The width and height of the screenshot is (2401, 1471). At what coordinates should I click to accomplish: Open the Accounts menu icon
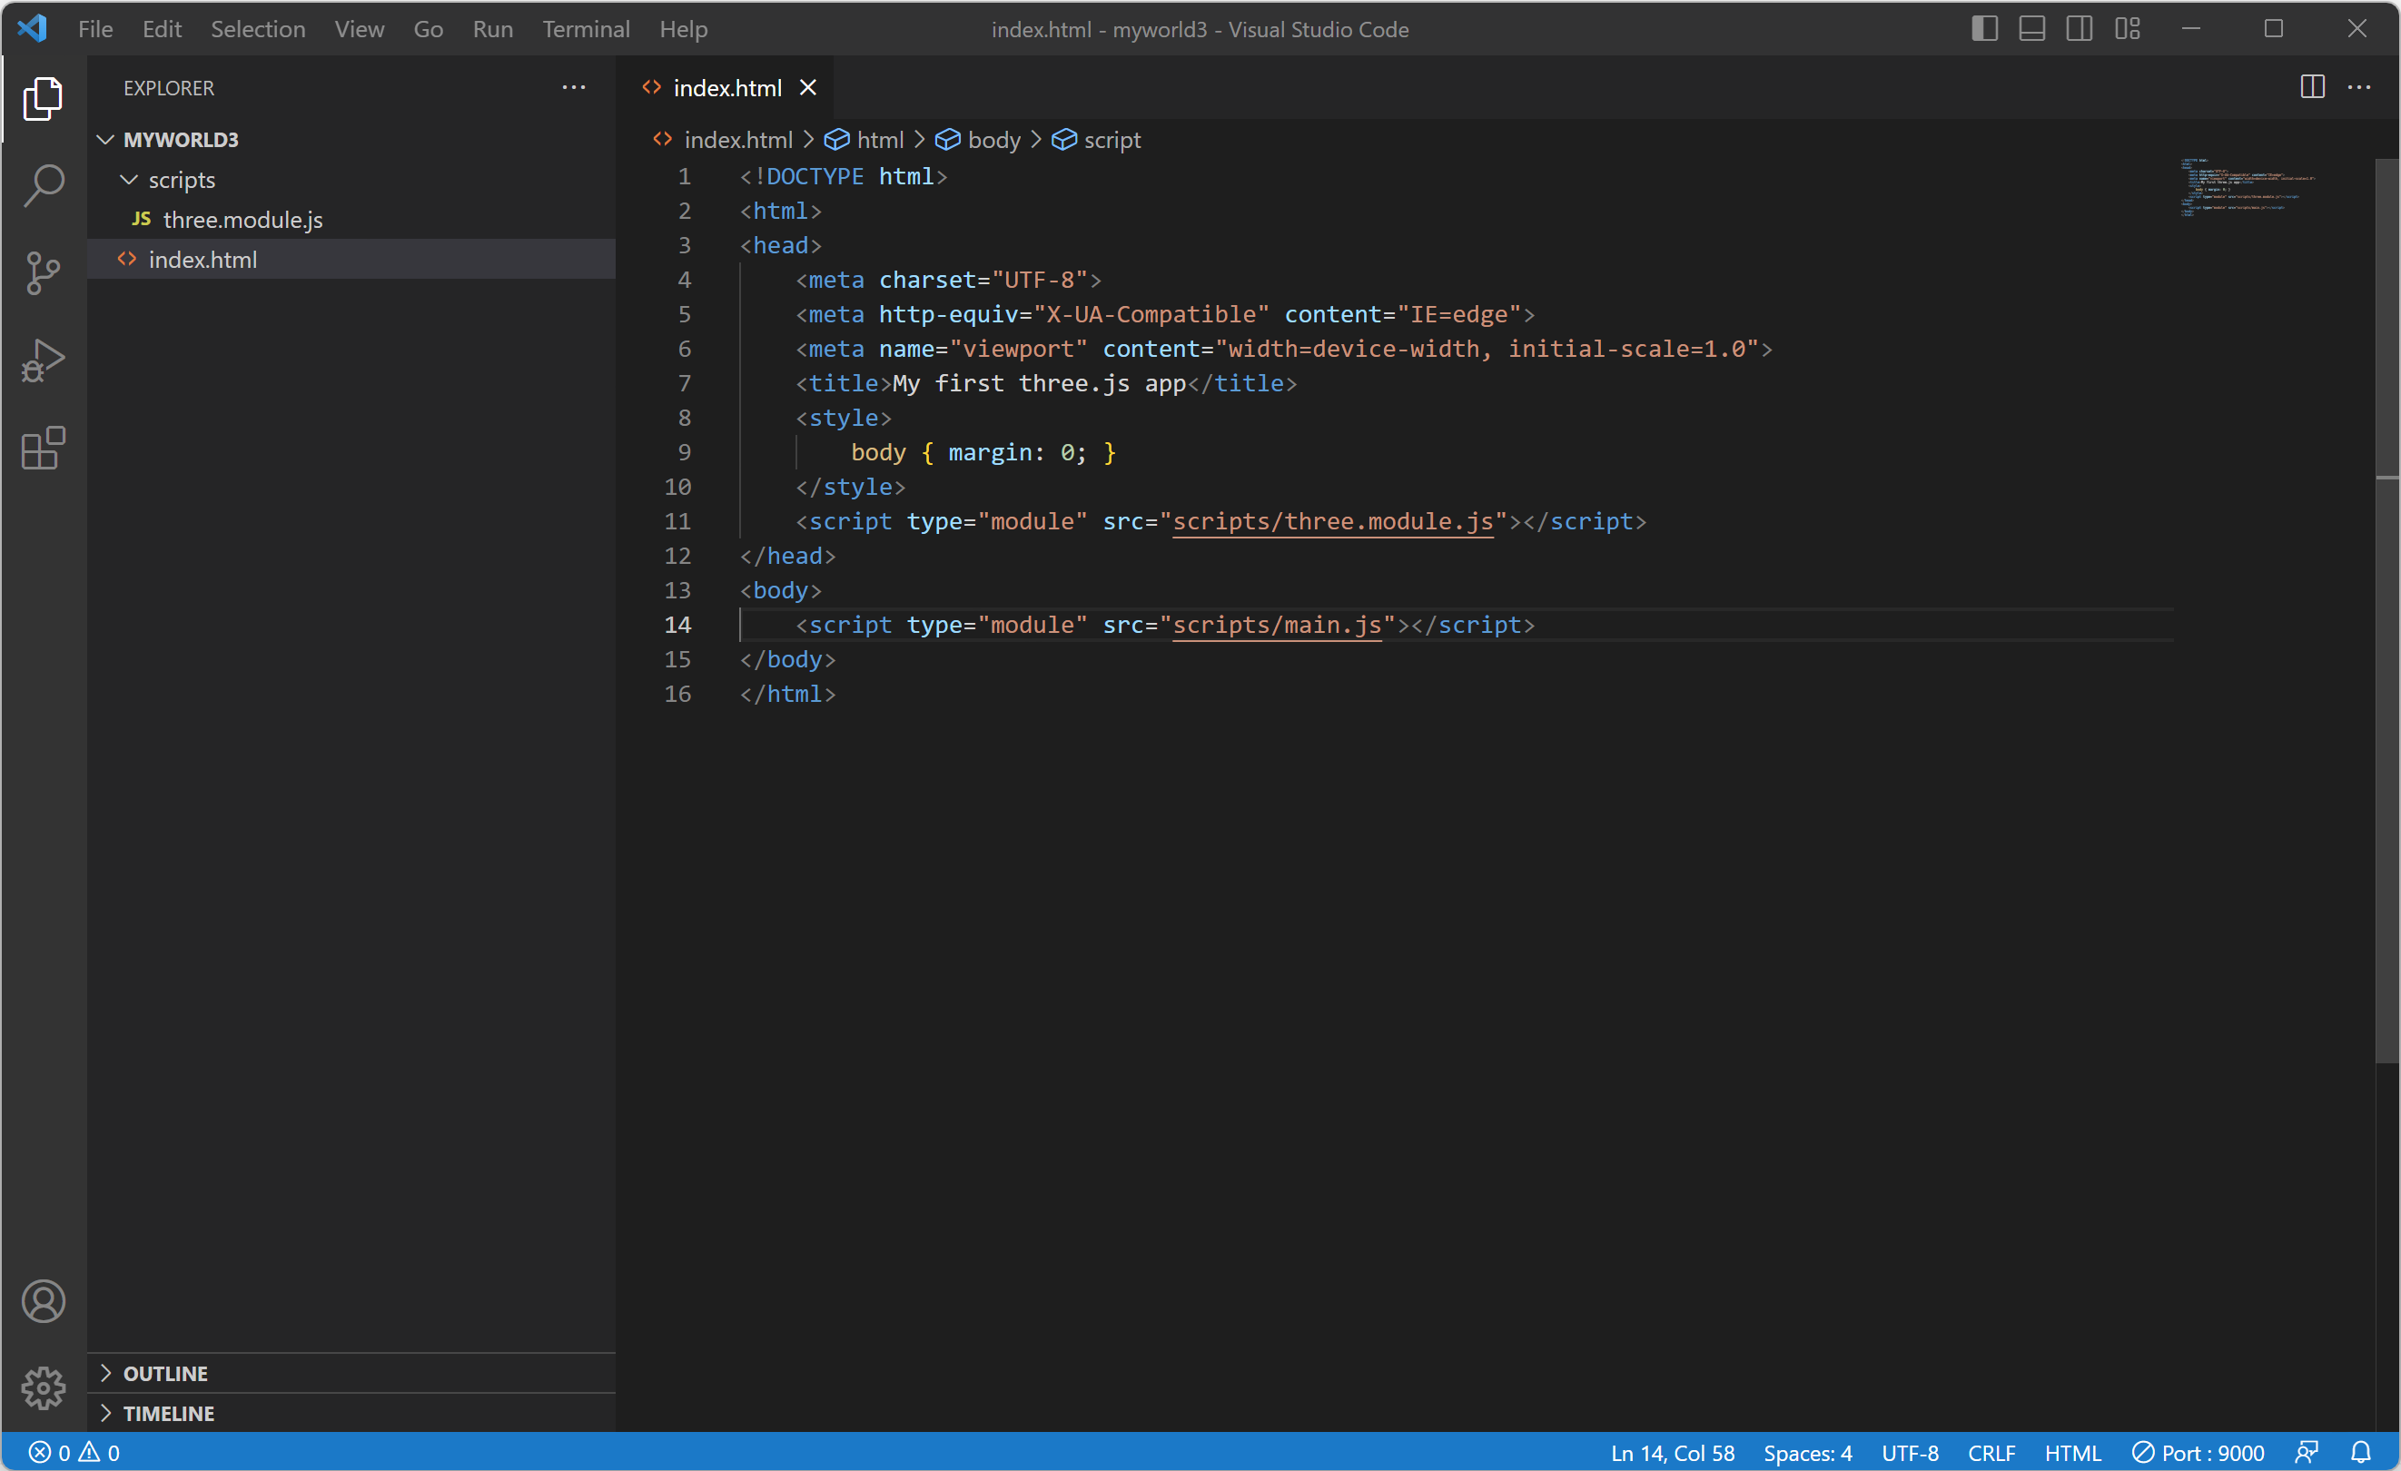pos(43,1301)
